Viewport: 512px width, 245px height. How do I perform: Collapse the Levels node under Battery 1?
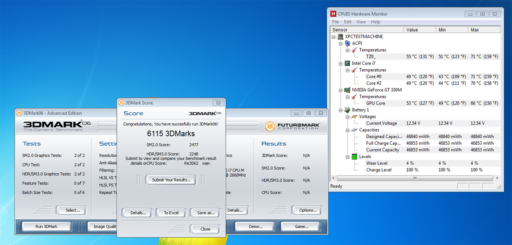pyautogui.click(x=348, y=157)
